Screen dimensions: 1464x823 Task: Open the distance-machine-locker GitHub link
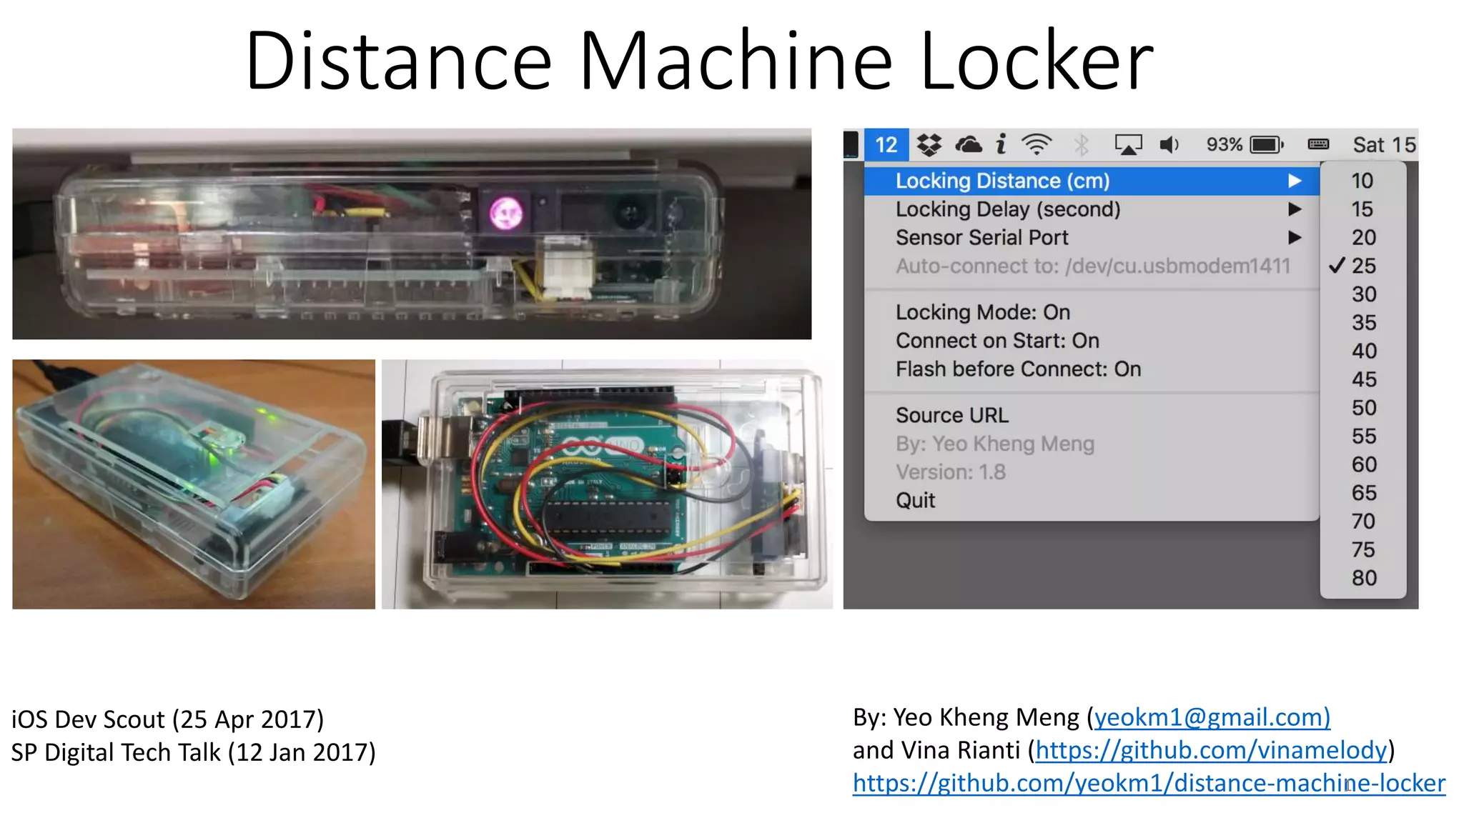coord(1149,783)
